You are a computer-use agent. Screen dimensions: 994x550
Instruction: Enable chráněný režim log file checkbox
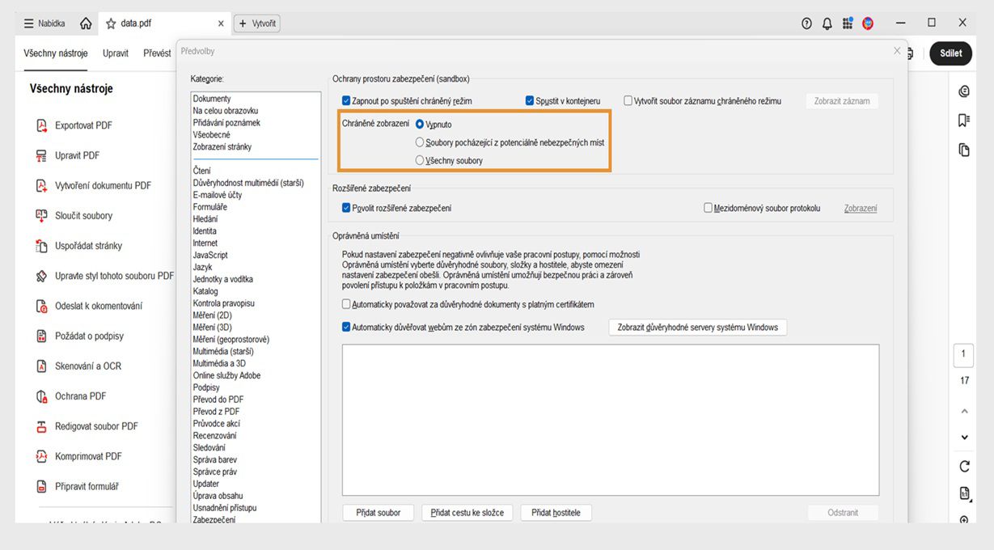(x=628, y=100)
